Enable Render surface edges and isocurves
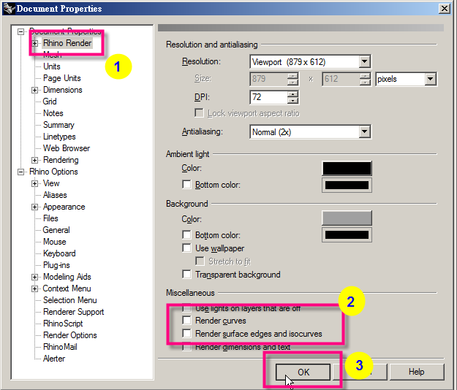457x390 pixels. [186, 333]
